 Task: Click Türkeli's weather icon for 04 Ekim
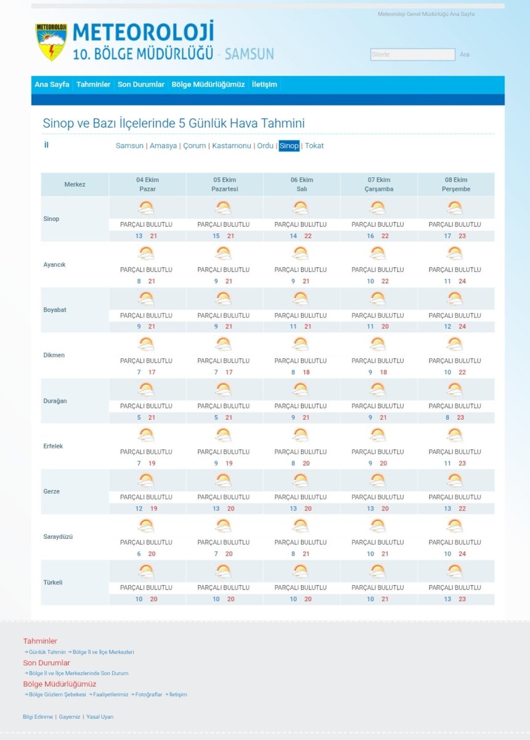(146, 571)
